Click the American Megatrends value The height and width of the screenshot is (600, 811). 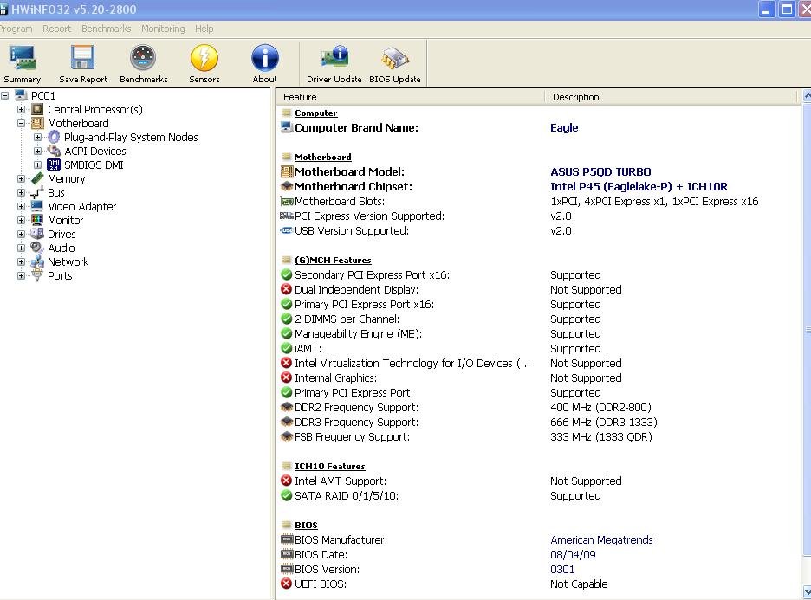tap(601, 540)
